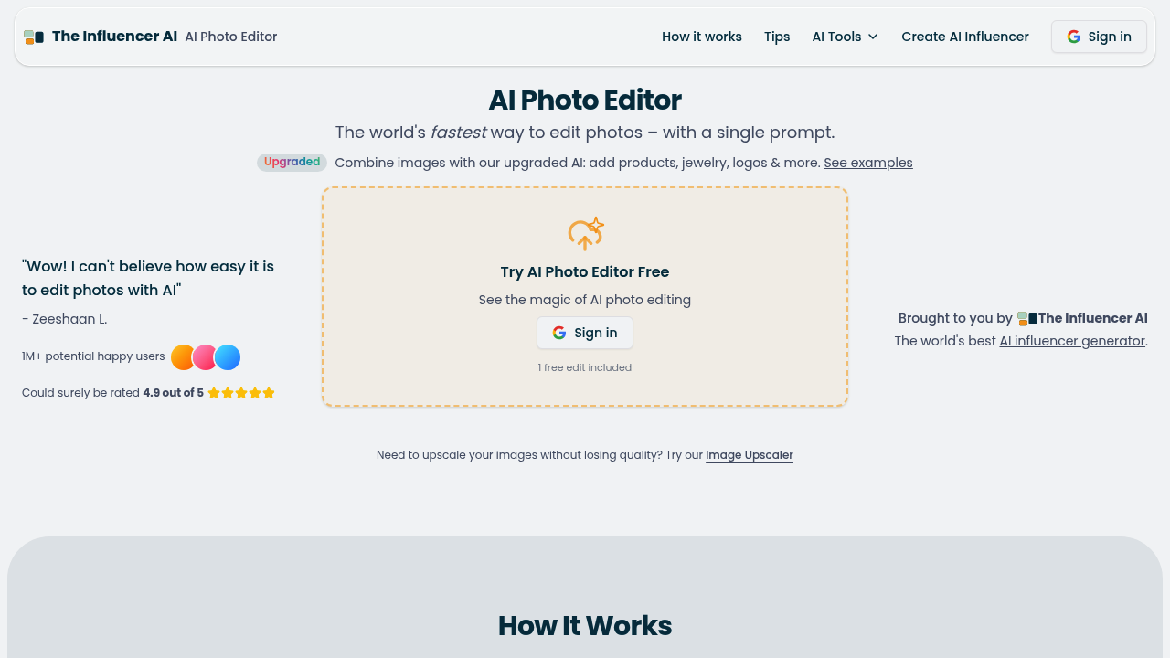1170x658 pixels.
Task: Click the orange user avatar circle
Action: coord(182,356)
